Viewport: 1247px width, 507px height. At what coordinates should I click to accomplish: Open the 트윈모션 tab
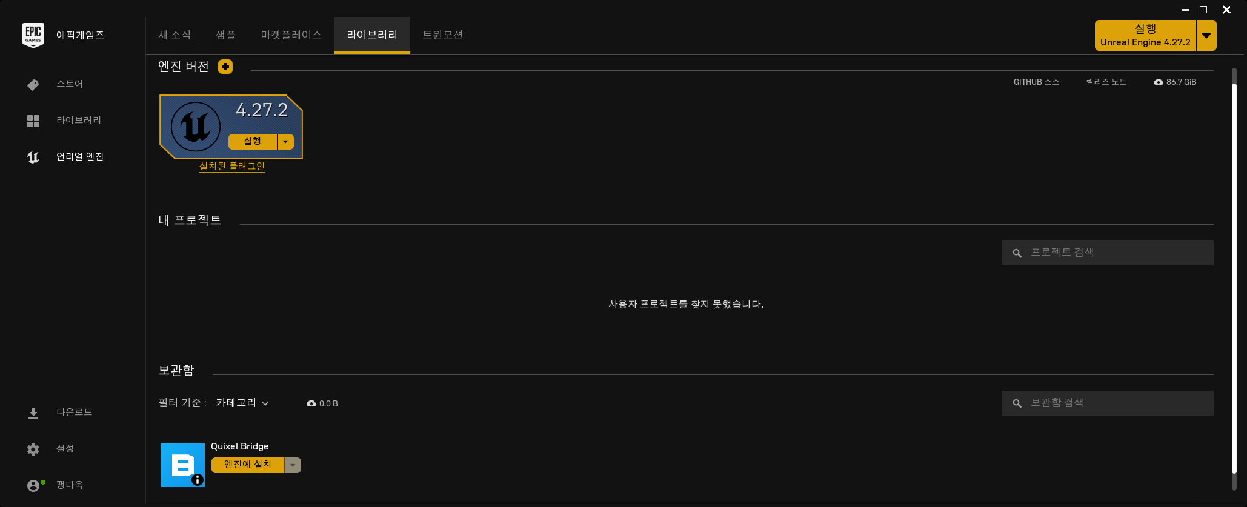(x=443, y=35)
